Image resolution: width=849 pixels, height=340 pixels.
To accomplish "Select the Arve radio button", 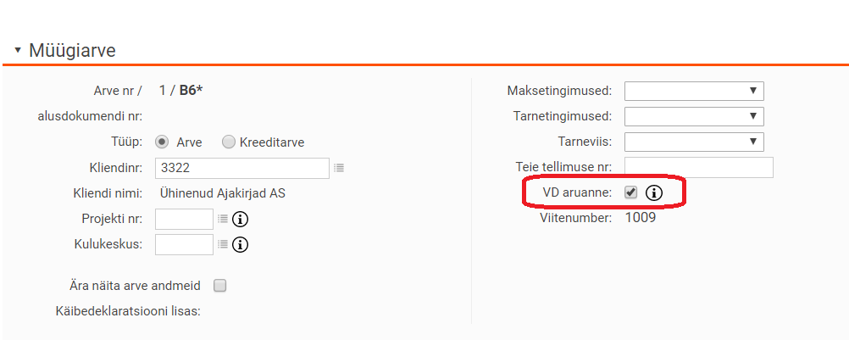I will 162,142.
